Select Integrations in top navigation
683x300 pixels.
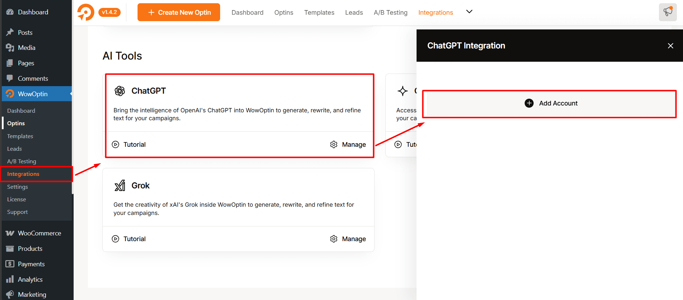coord(436,13)
